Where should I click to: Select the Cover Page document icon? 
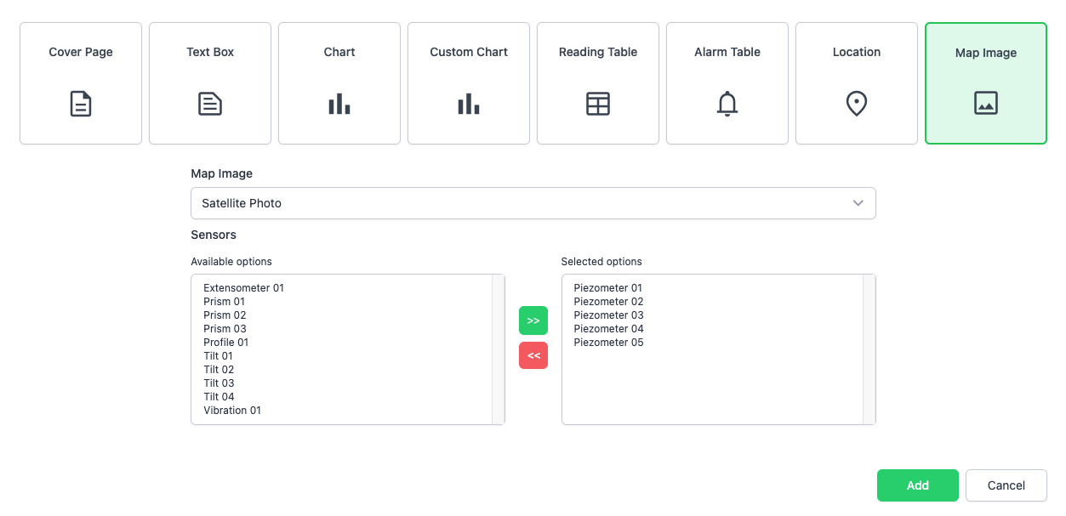click(81, 104)
